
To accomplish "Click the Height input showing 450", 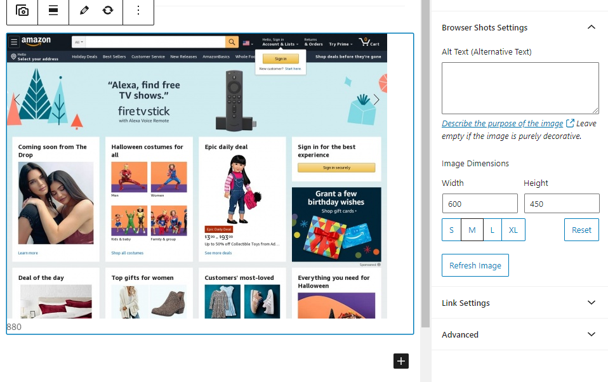I will (561, 203).
